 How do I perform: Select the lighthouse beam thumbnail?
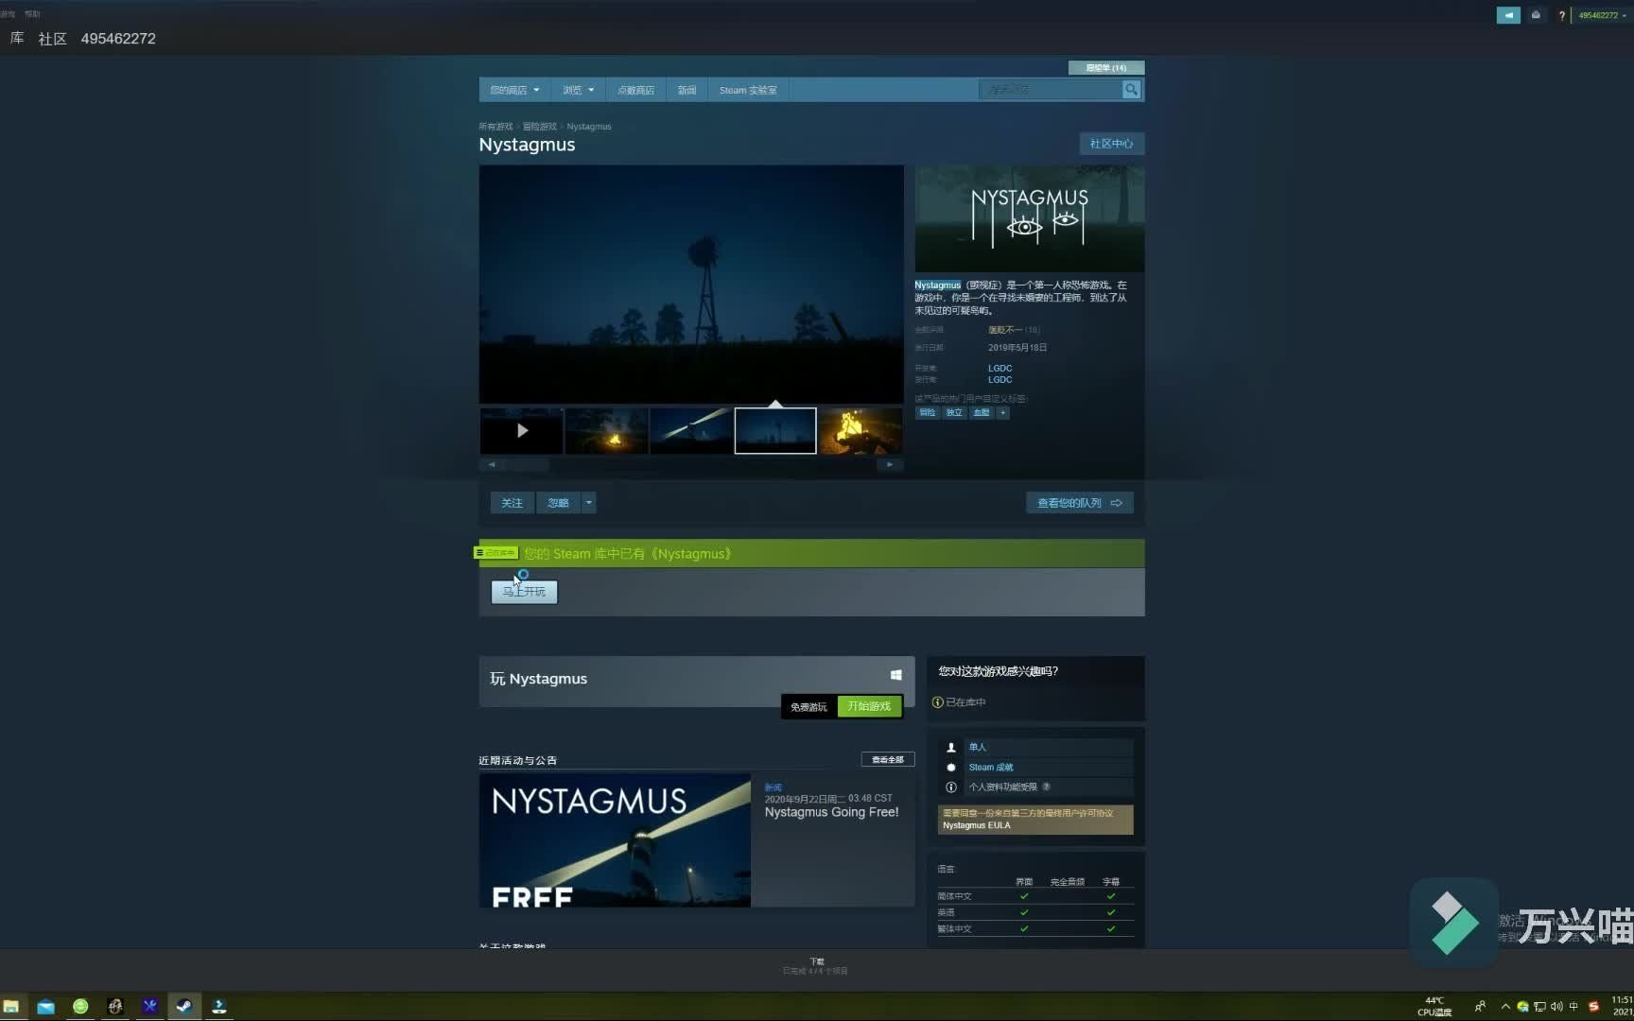(x=691, y=431)
